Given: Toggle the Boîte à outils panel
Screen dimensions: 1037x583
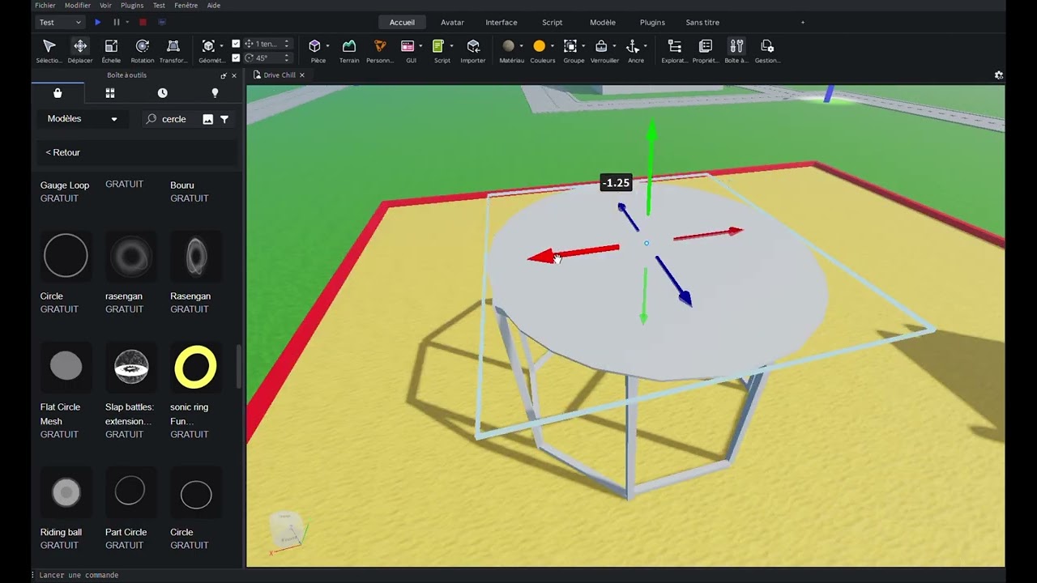Looking at the screenshot, I should click(736, 51).
